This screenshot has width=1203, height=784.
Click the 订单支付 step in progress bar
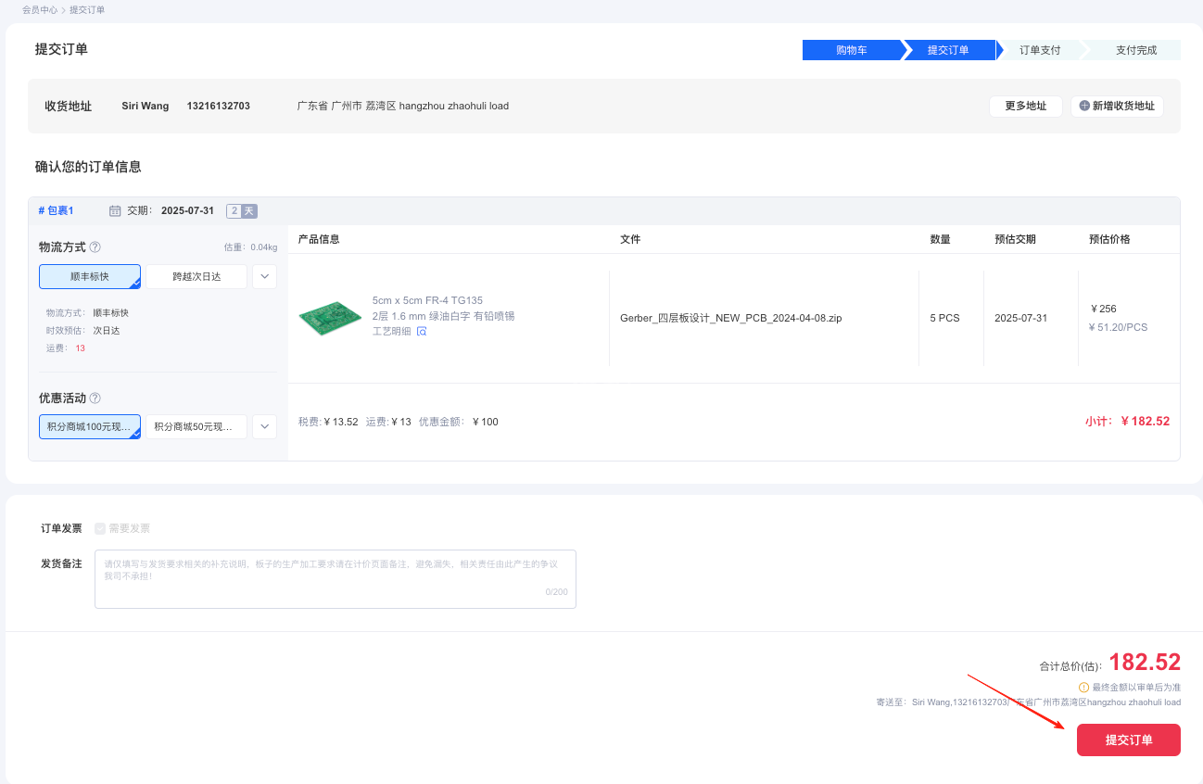pyautogui.click(x=1039, y=50)
